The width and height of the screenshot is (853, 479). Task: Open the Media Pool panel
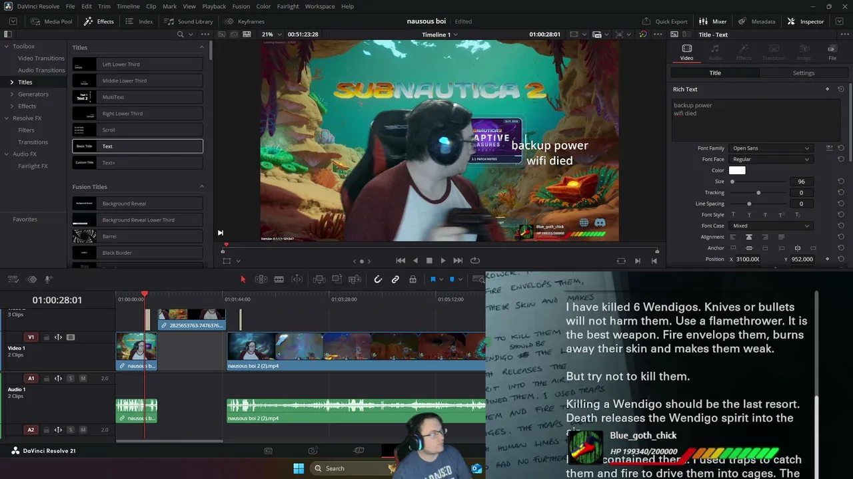51,21
